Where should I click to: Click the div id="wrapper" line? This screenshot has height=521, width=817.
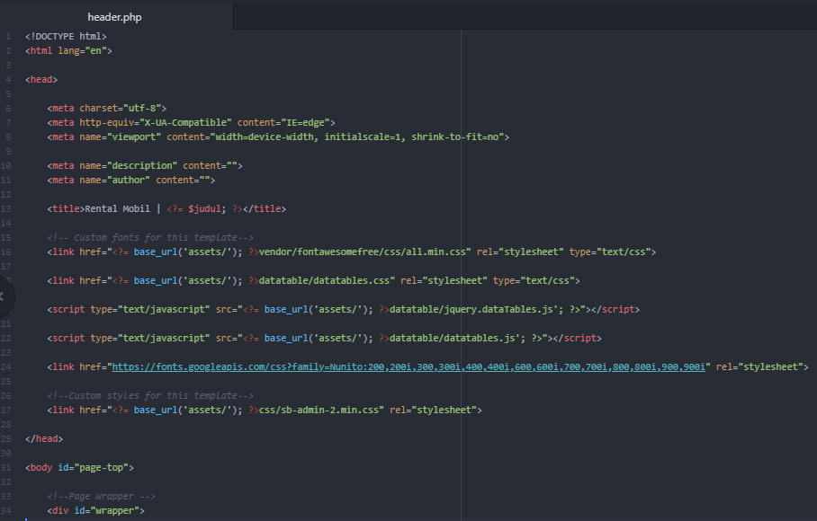[x=95, y=510]
